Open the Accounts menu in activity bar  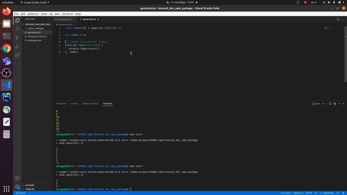click(x=17, y=178)
